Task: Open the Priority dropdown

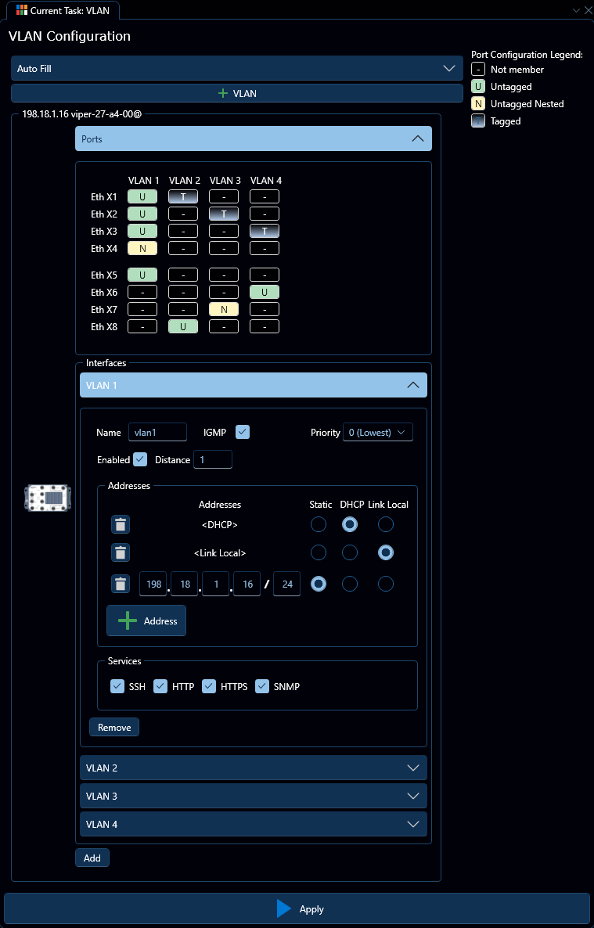Action: tap(377, 433)
